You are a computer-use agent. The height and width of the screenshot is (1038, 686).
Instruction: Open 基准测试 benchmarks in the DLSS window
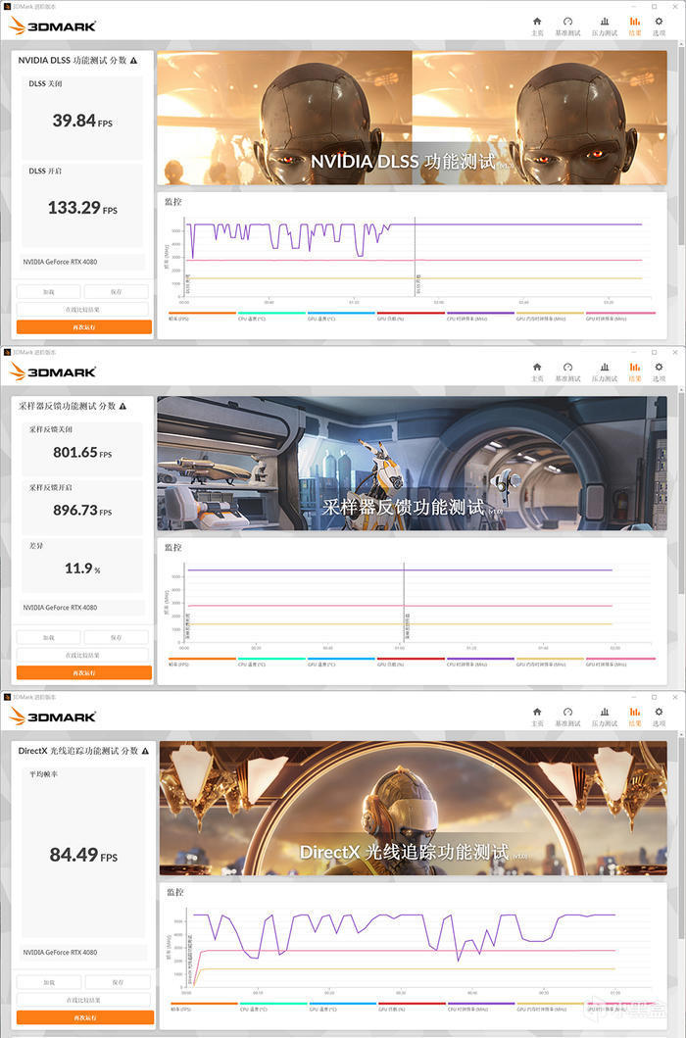567,26
